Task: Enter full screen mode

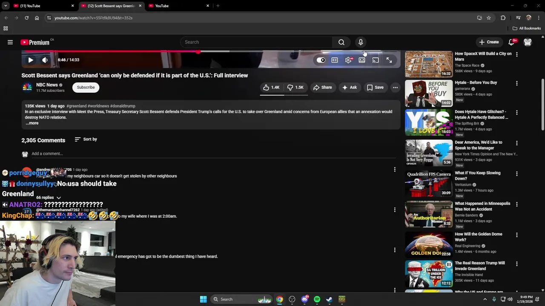Action: [x=389, y=60]
